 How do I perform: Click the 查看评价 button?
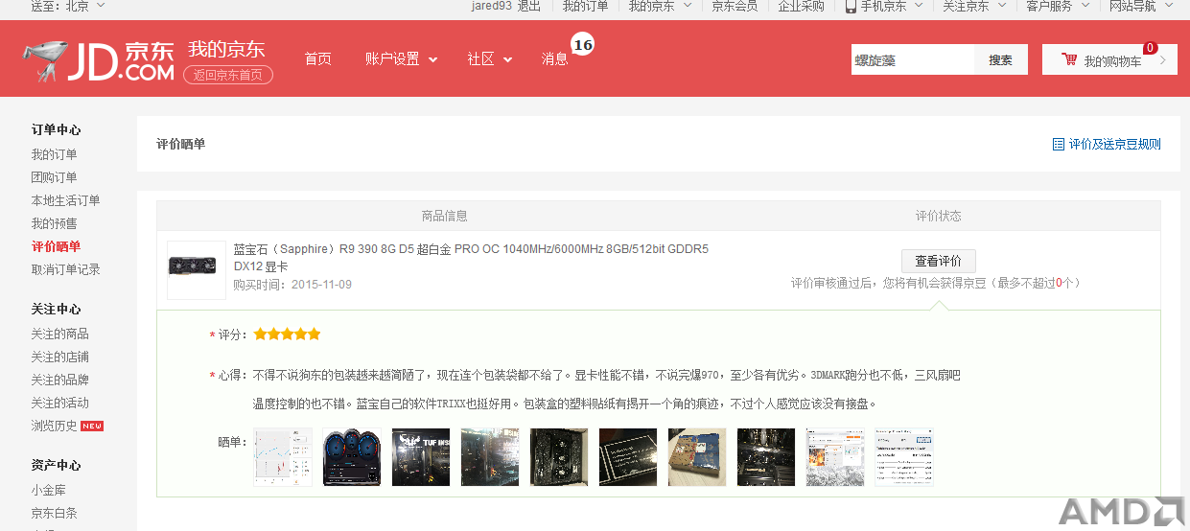click(x=938, y=261)
